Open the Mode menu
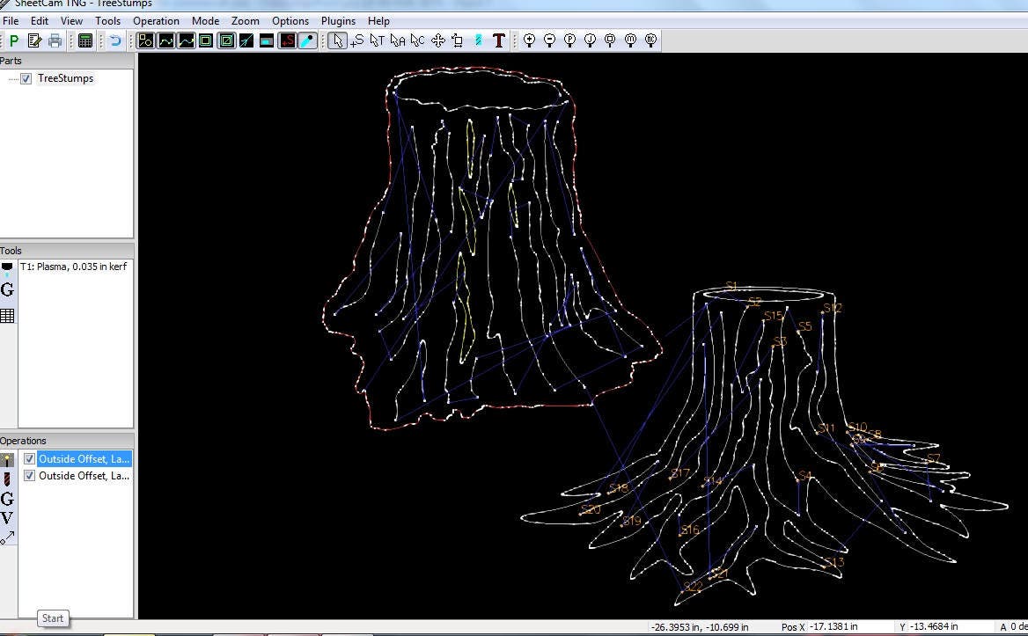 (205, 20)
